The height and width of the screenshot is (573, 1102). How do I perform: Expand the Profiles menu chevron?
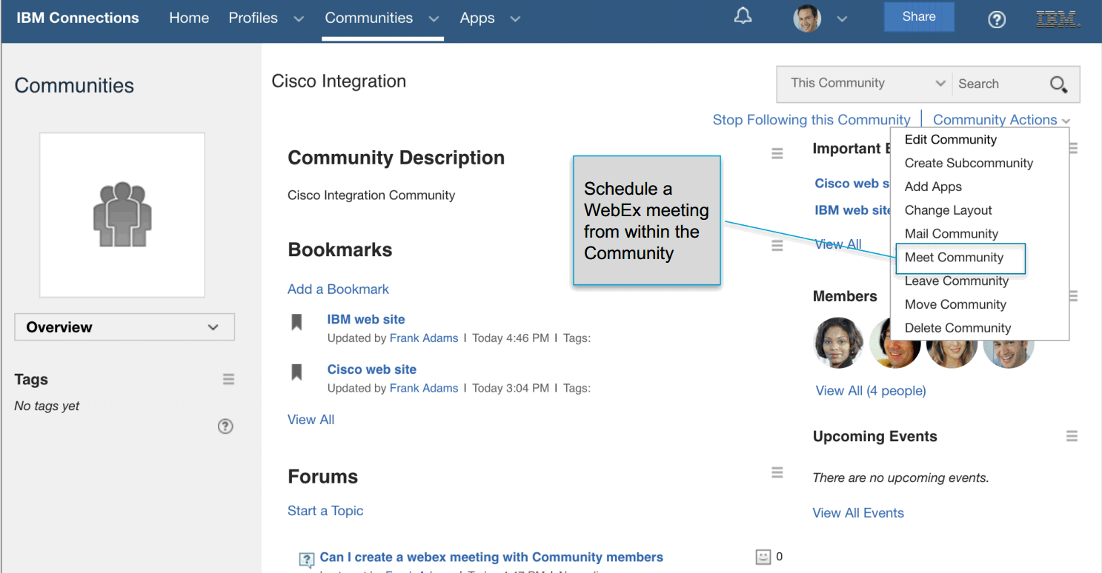pos(299,19)
